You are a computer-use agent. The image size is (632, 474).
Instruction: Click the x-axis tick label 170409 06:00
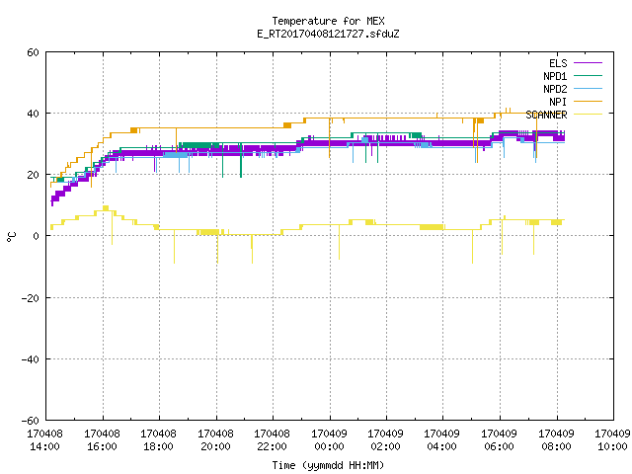coord(500,440)
